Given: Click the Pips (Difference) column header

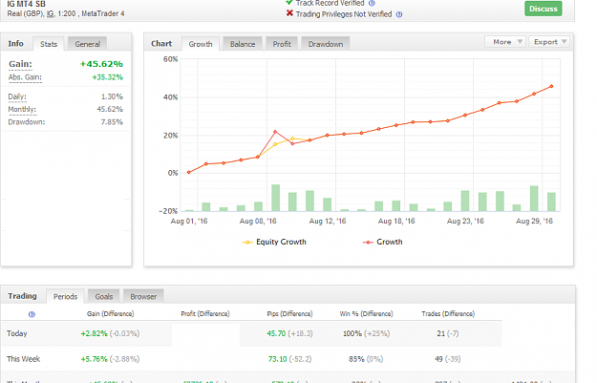Looking at the screenshot, I should (x=289, y=313).
